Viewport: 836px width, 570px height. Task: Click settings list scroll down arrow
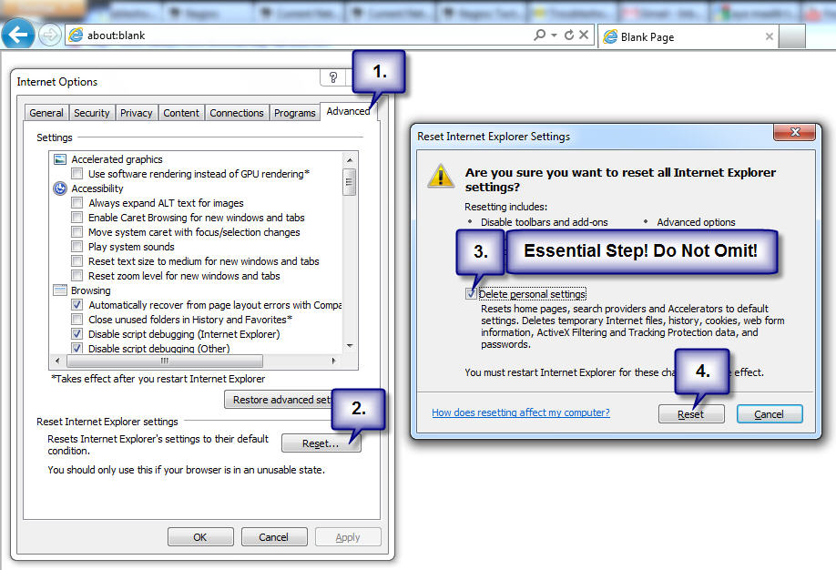[x=350, y=345]
